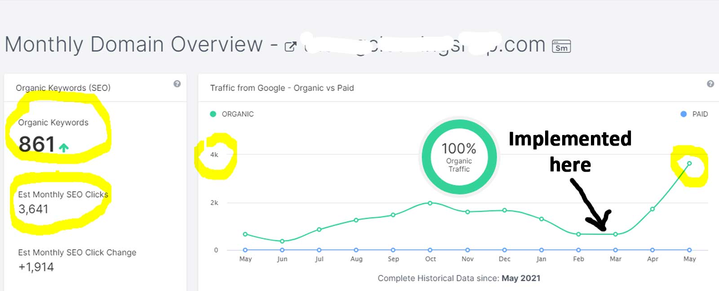Click the latest May organic peak point
719x291 pixels.
click(689, 163)
